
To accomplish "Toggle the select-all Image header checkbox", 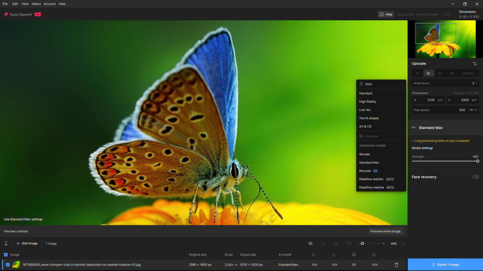I will coord(6,255).
